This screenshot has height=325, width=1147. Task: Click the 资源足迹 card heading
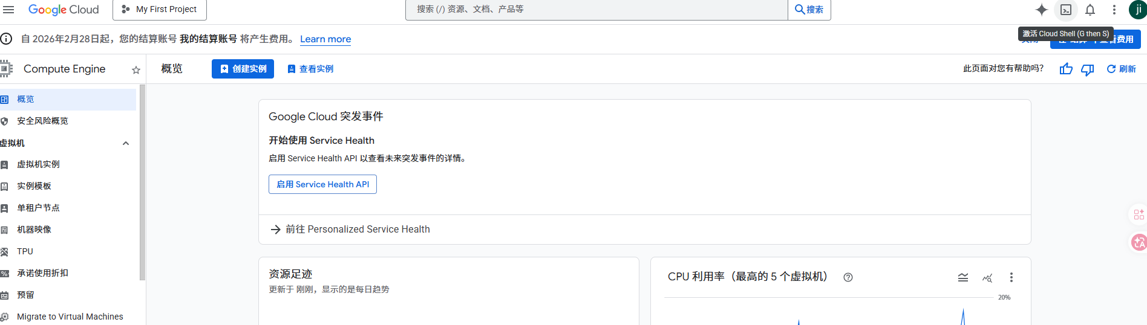(x=290, y=274)
